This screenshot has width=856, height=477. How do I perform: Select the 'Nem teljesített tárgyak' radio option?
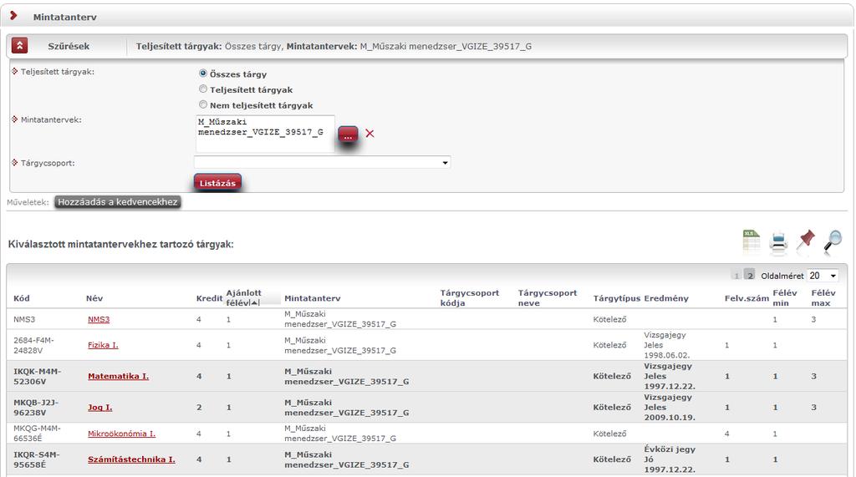(203, 104)
